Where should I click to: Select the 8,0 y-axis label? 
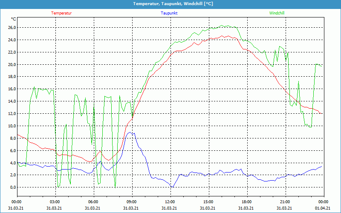click(12, 138)
